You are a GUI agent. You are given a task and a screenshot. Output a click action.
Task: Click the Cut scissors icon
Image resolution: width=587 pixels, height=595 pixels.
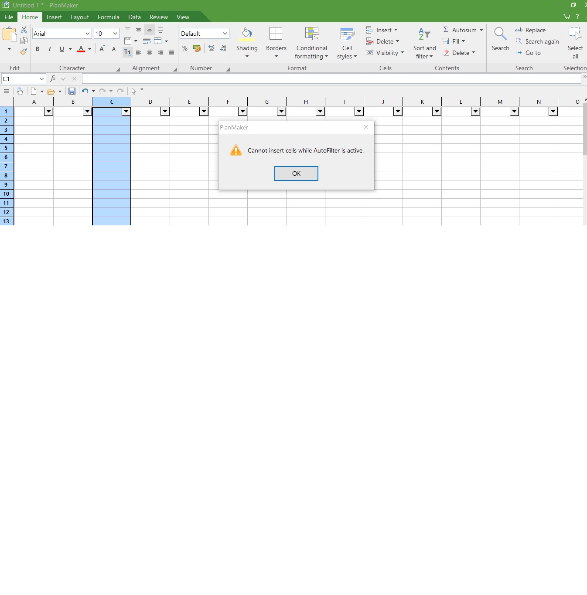24,30
